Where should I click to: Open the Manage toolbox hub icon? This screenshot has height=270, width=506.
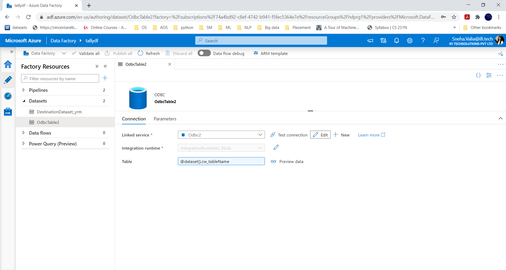8,112
